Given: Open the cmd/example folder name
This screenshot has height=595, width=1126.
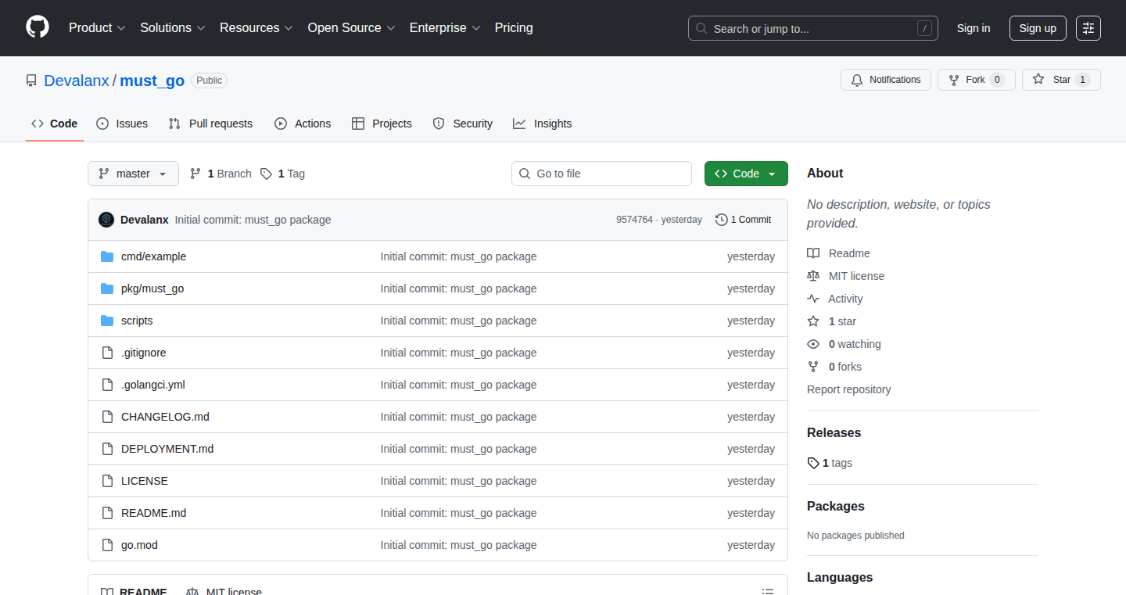Looking at the screenshot, I should (x=153, y=256).
